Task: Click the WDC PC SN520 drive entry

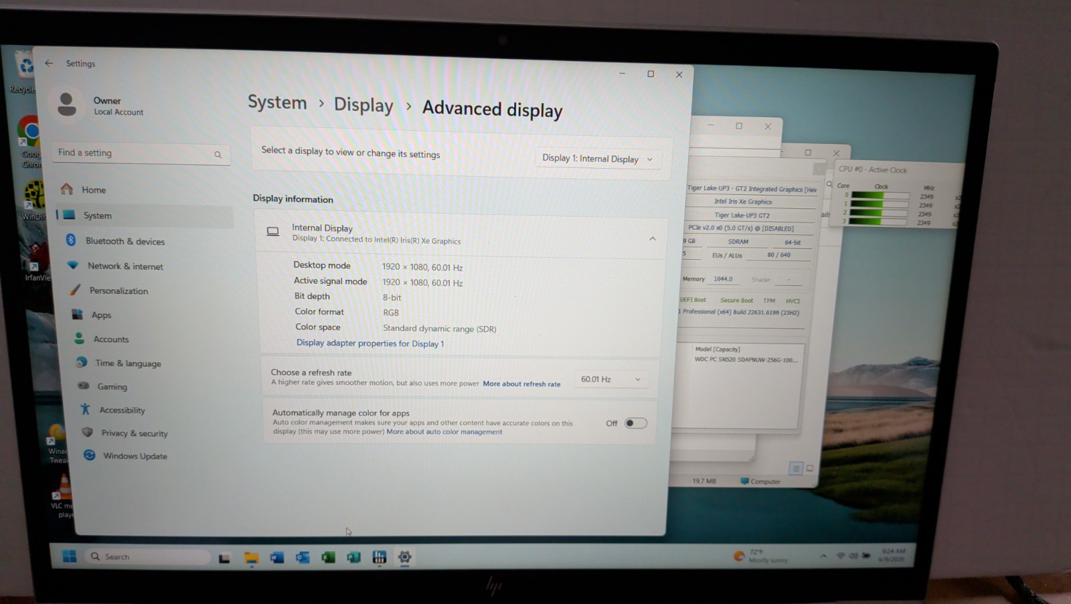Action: 746,360
